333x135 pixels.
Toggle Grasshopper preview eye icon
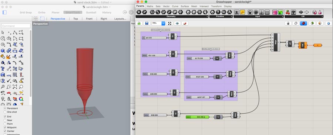177,23
